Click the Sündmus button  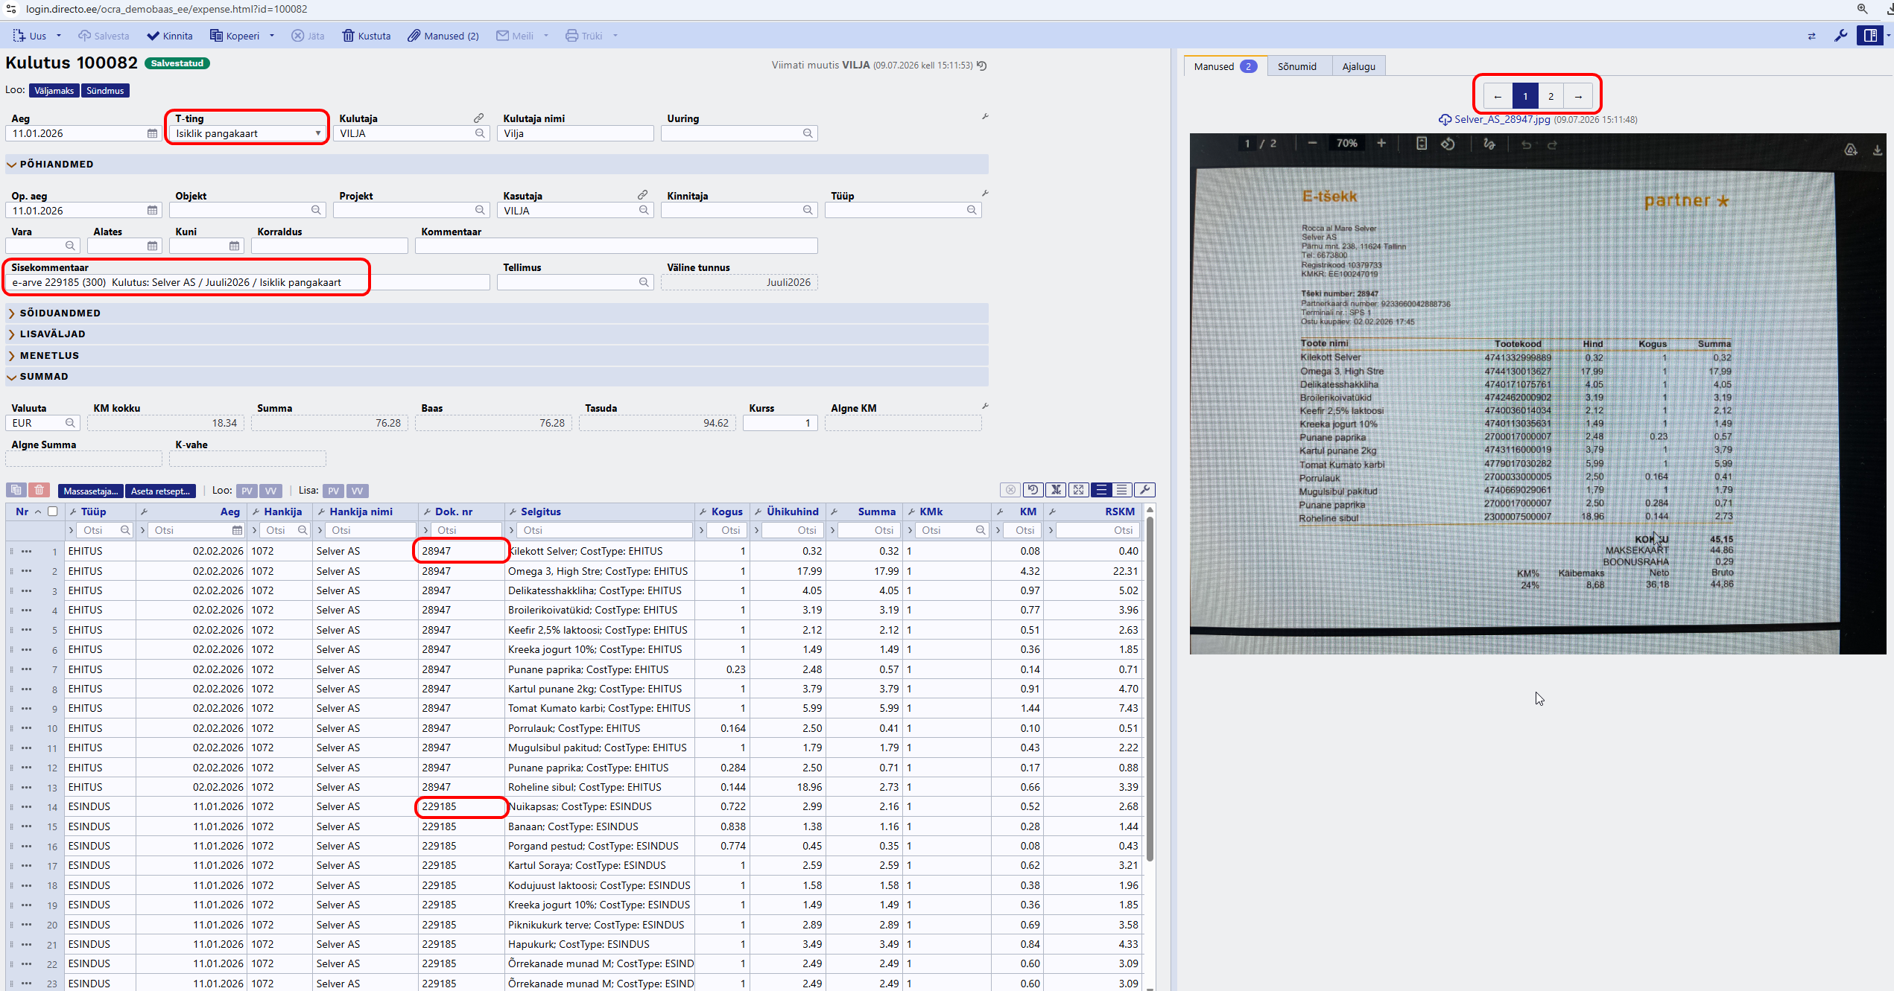pos(105,91)
